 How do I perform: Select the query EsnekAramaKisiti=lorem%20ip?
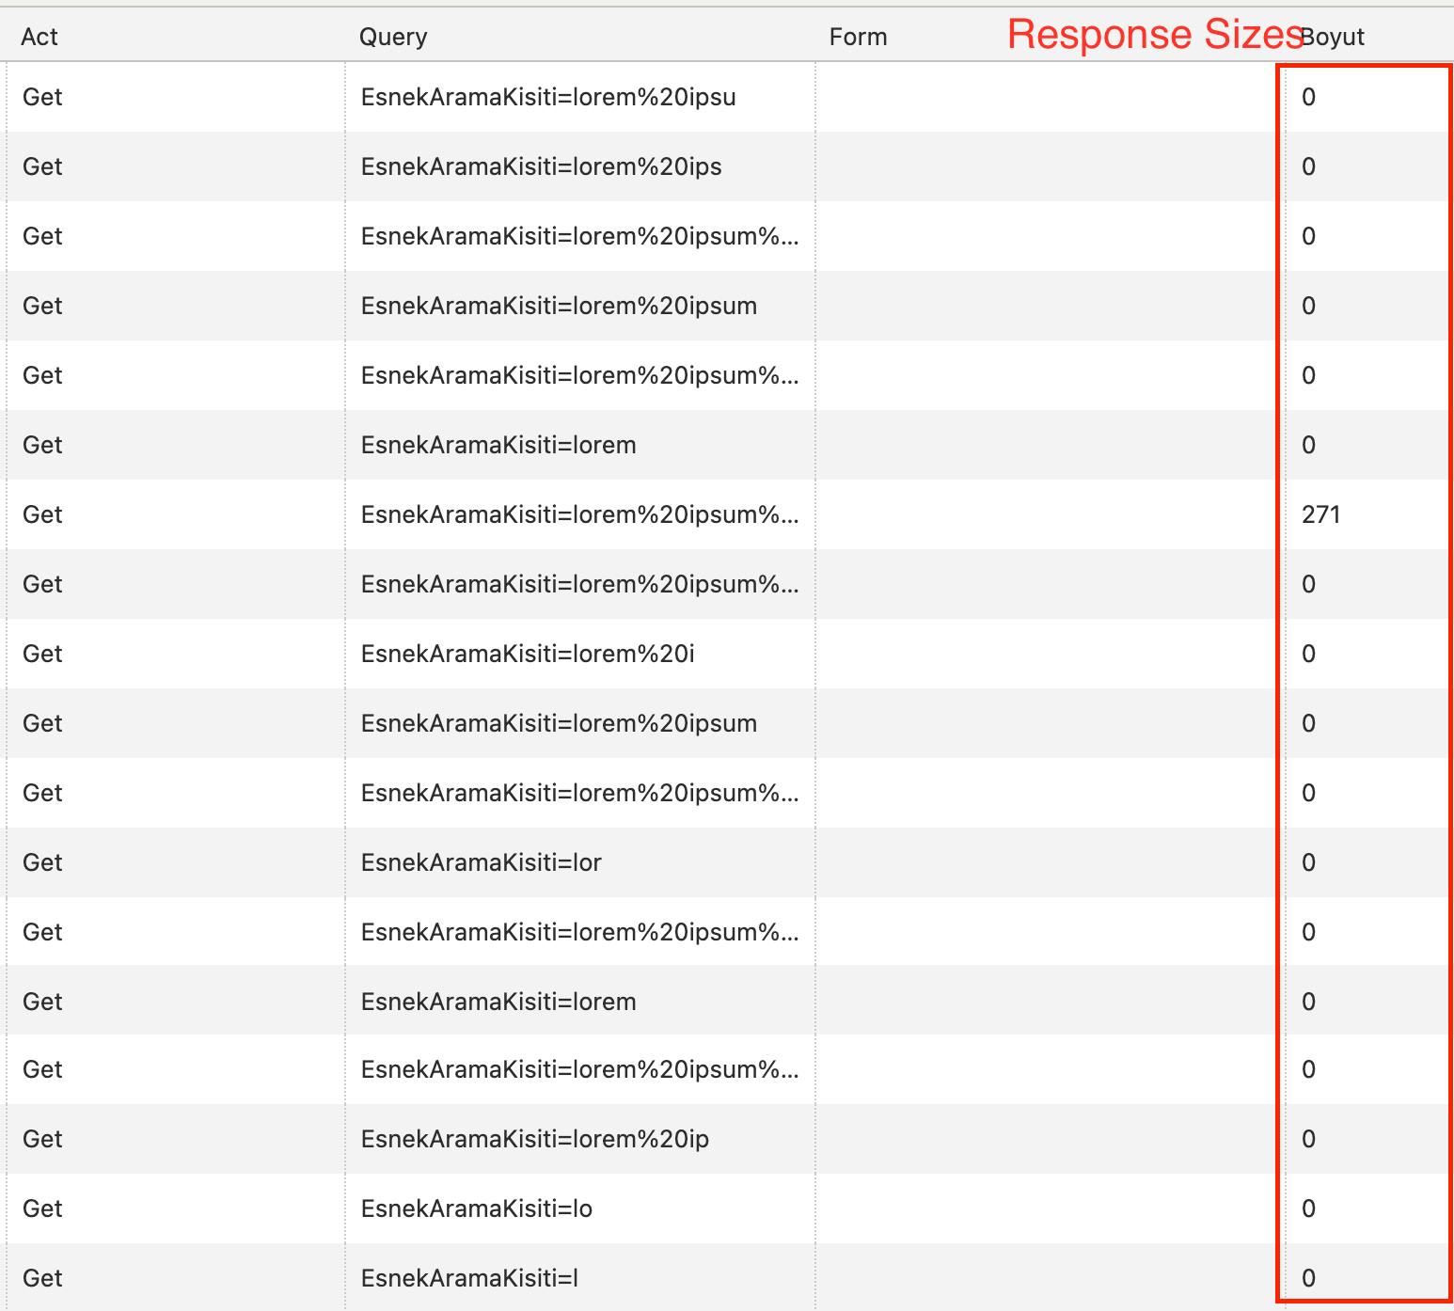pos(535,1139)
